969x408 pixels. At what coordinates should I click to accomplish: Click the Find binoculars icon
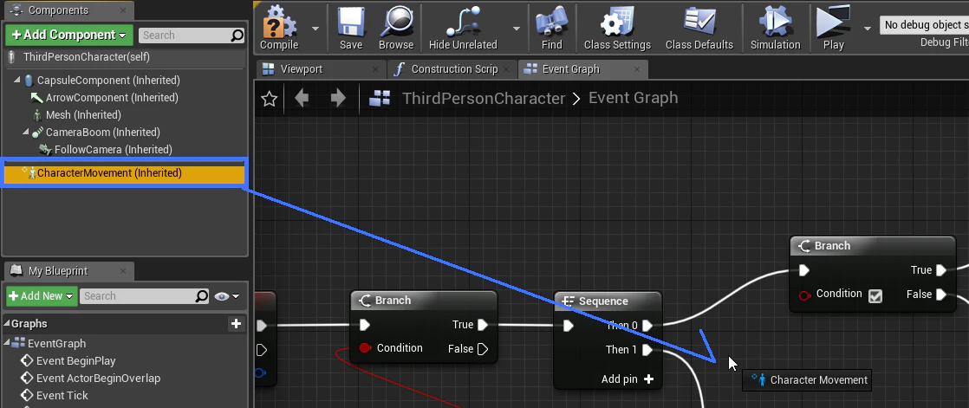pyautogui.click(x=552, y=28)
